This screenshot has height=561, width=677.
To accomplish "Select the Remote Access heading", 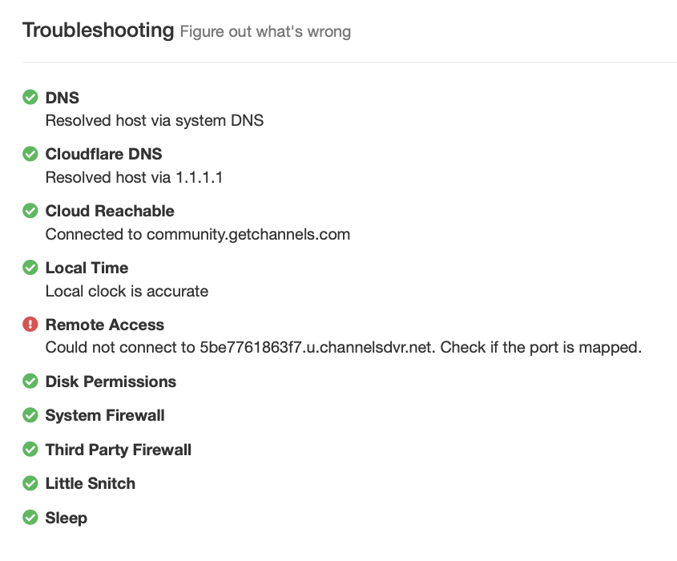I will (x=104, y=325).
